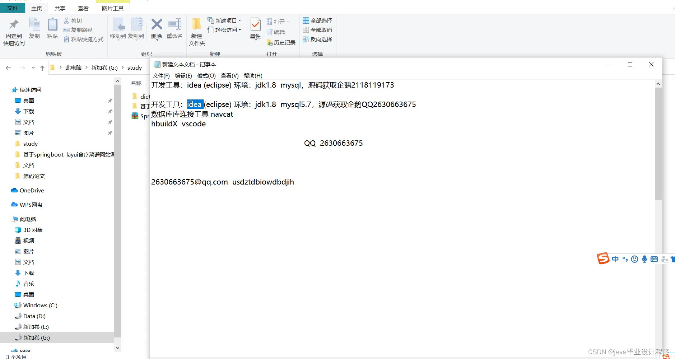Click the Edit item in Open group
675x359 pixels.
point(276,32)
